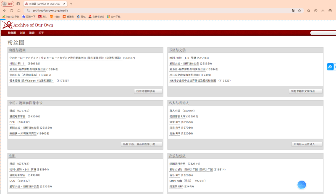Viewport: 336px width, 194px height.
Task: Bookmark this page with star icon
Action: tap(299, 10)
